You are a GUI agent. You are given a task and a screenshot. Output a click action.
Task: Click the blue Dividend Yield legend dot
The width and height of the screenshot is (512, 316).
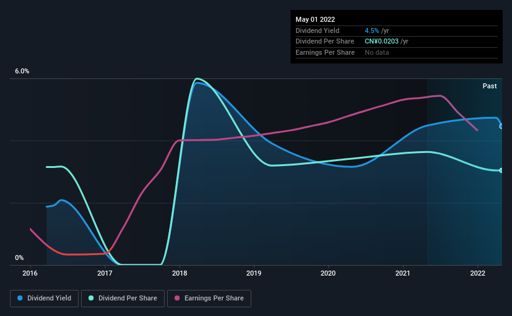pyautogui.click(x=20, y=298)
